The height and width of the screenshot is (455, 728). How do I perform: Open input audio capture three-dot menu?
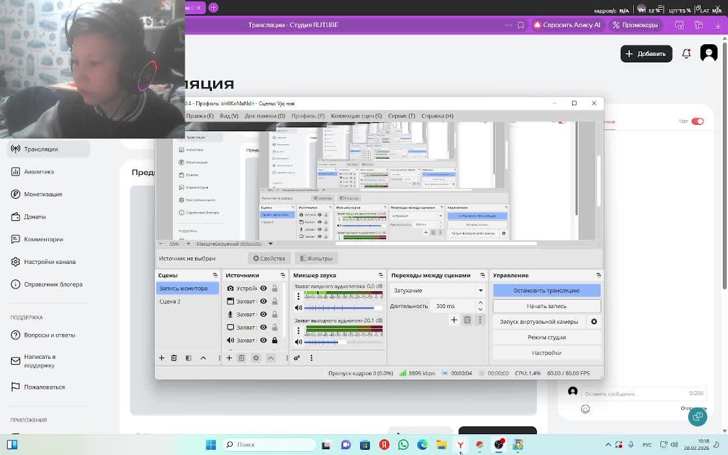click(x=298, y=296)
